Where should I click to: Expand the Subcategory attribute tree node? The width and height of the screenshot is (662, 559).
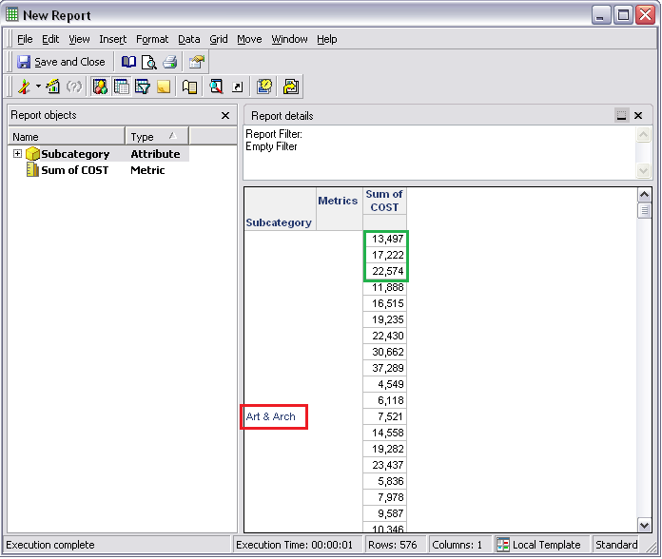coord(17,154)
